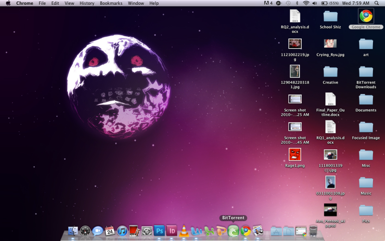This screenshot has width=385, height=241.
Task: Open the Chrome application menu
Action: click(x=25, y=3)
